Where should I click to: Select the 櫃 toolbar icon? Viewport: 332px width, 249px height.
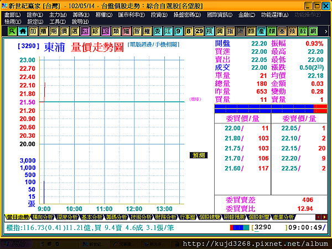[x=43, y=31]
